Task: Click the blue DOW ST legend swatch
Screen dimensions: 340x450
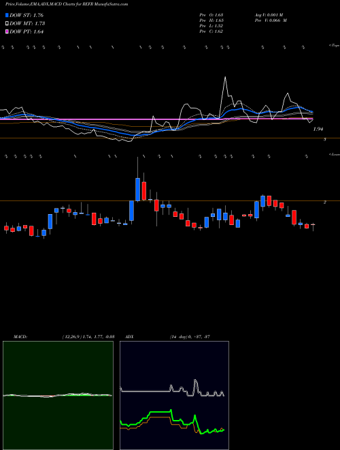Action: click(x=7, y=15)
